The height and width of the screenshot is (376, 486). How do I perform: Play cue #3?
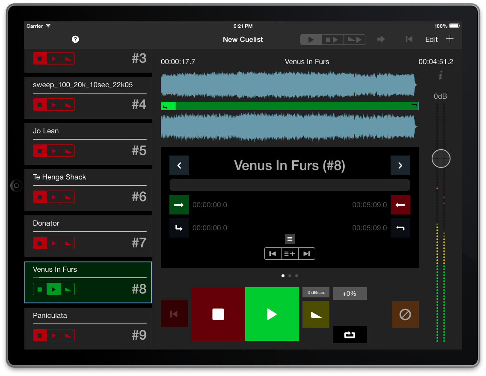(54, 59)
